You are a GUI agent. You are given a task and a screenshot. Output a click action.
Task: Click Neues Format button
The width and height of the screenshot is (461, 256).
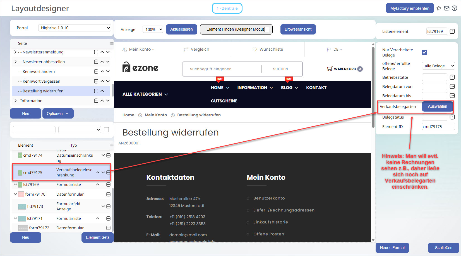[x=392, y=248]
